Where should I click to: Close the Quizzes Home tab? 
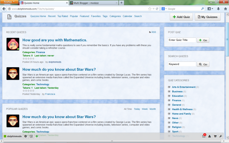coord(67,3)
